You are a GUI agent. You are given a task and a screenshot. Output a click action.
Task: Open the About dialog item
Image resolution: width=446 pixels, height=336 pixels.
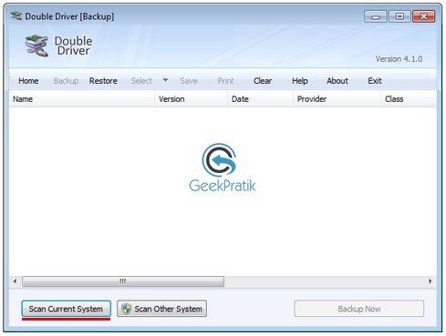(x=337, y=81)
